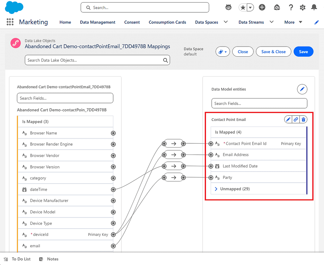Open the Data Streams tab

click(251, 22)
